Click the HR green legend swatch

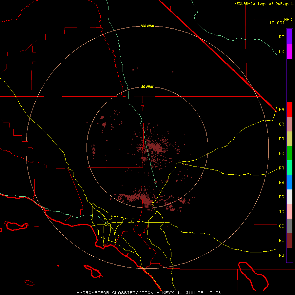(x=289, y=153)
